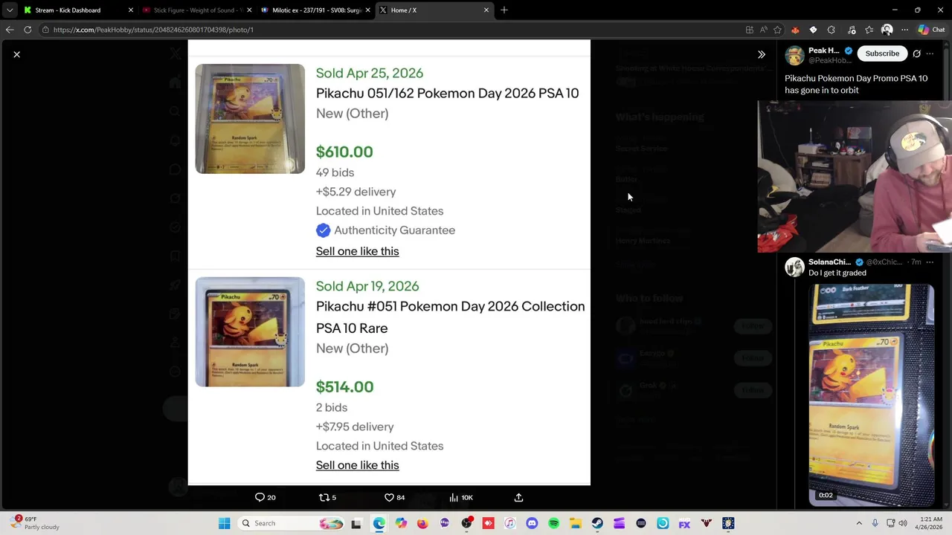Open media control music icon
Screen dimensions: 952x535
852,30
